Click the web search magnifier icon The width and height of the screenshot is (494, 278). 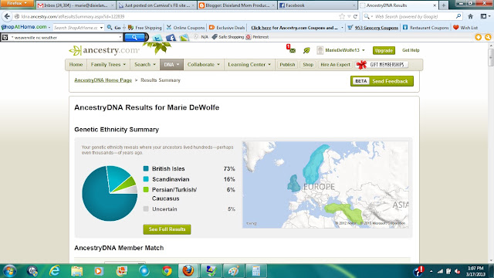[458, 16]
